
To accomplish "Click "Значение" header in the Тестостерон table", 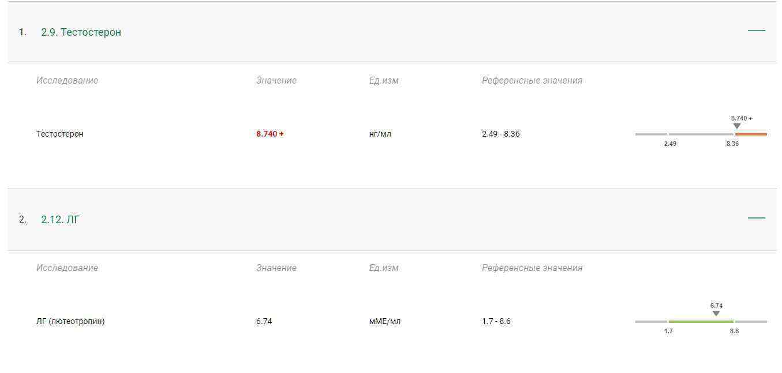I will [x=276, y=80].
